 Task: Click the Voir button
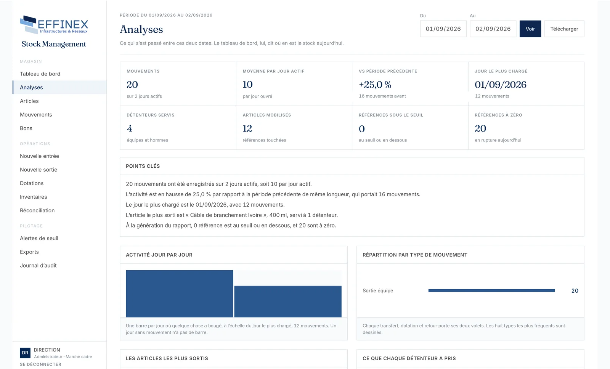pos(530,29)
